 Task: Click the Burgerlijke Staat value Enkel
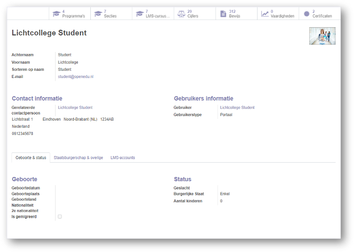click(x=225, y=194)
